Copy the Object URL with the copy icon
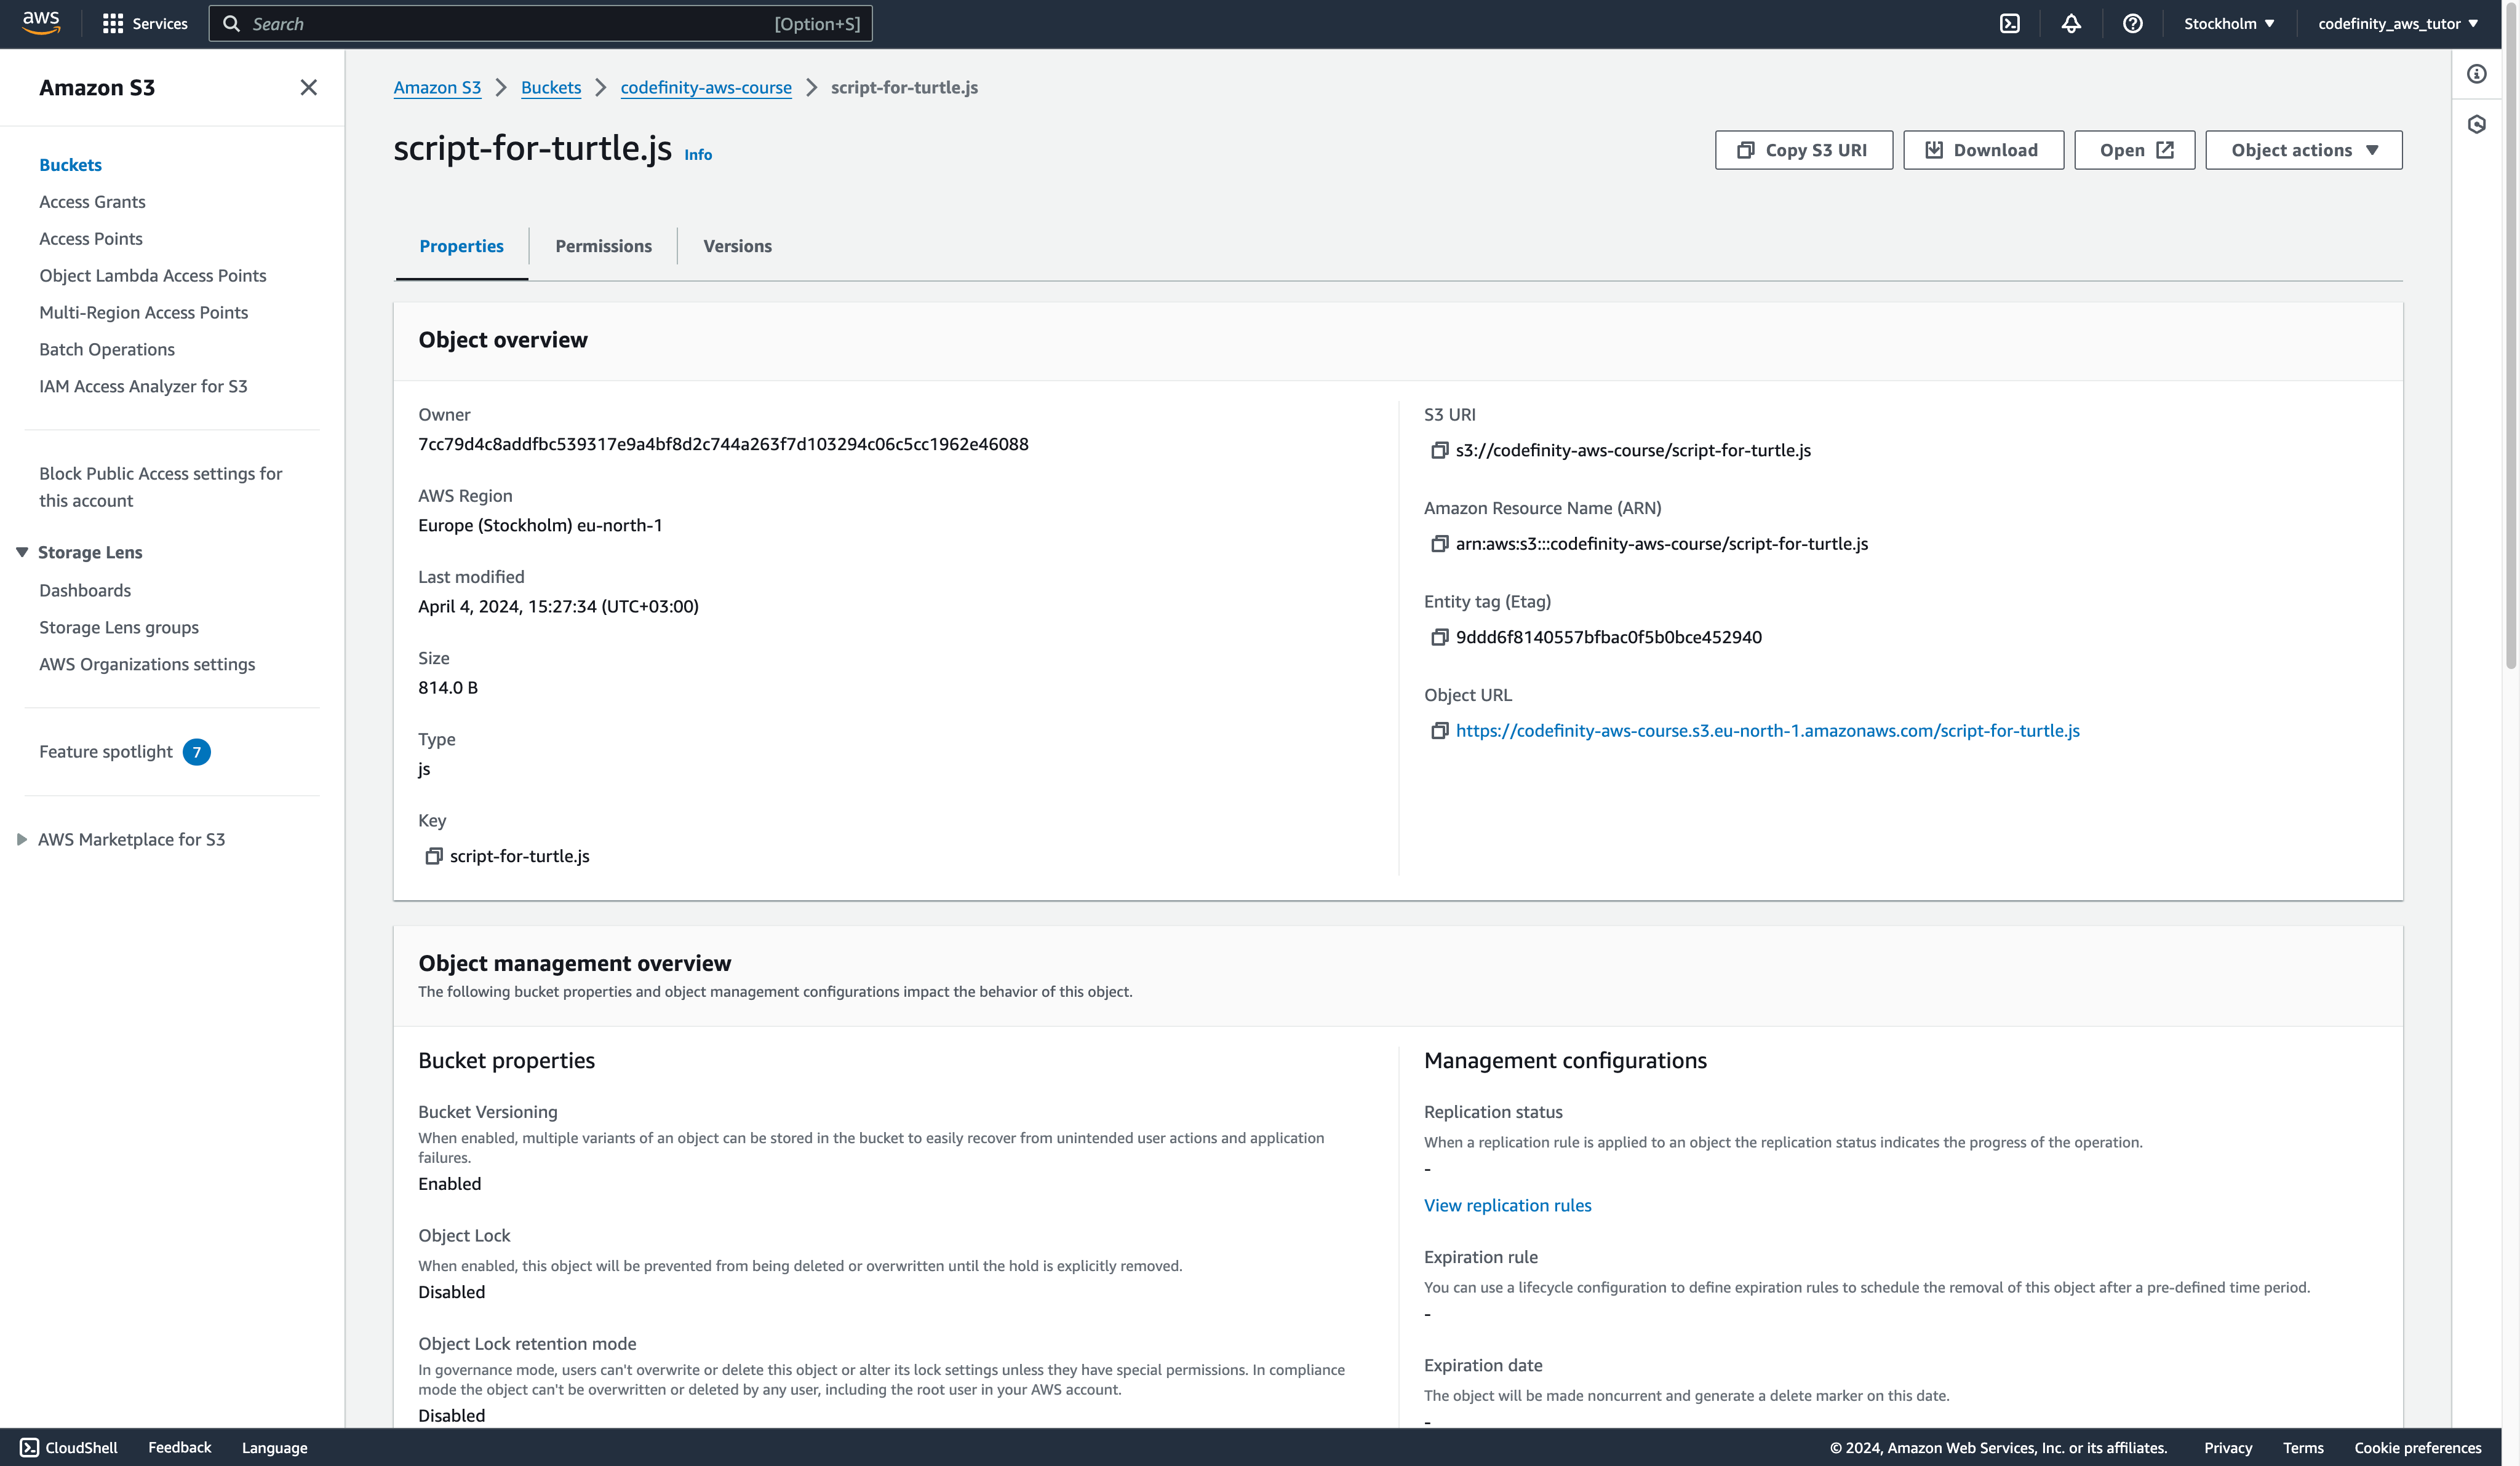Image resolution: width=2520 pixels, height=1466 pixels. (1439, 732)
